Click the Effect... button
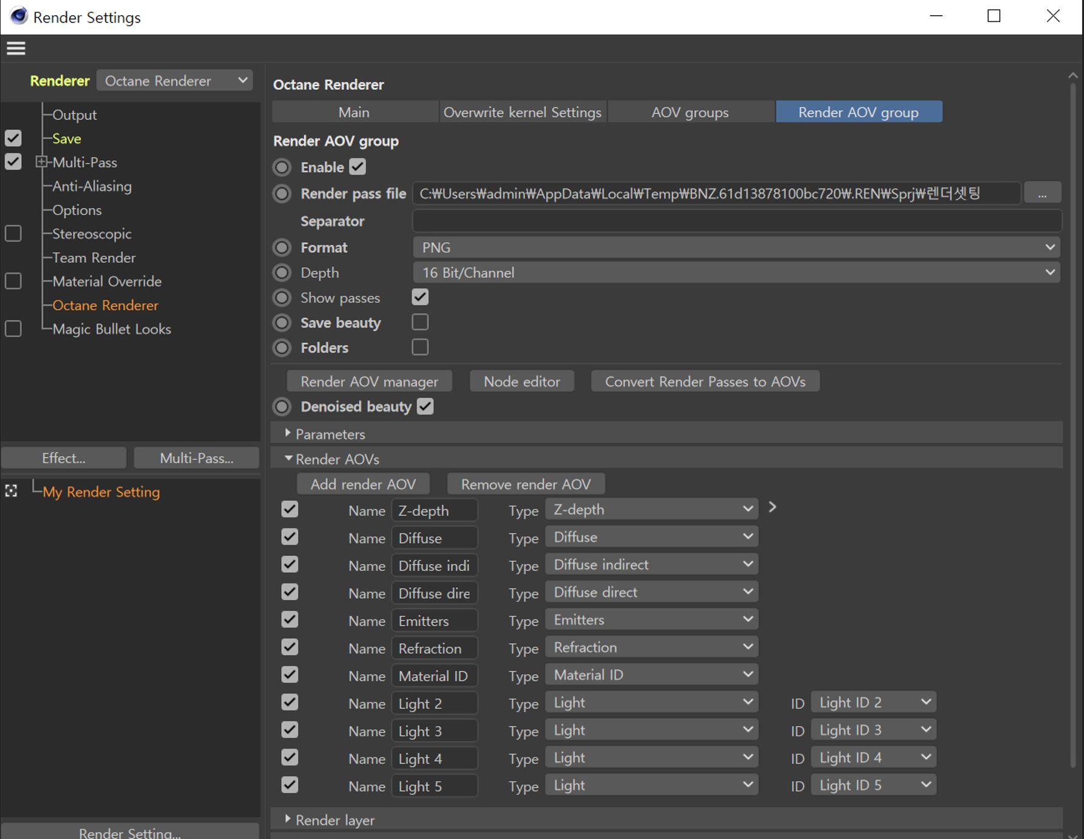 point(64,458)
